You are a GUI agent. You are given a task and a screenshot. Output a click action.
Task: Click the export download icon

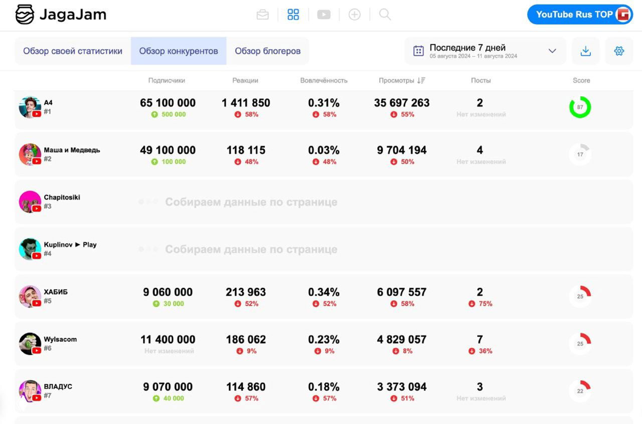[585, 51]
